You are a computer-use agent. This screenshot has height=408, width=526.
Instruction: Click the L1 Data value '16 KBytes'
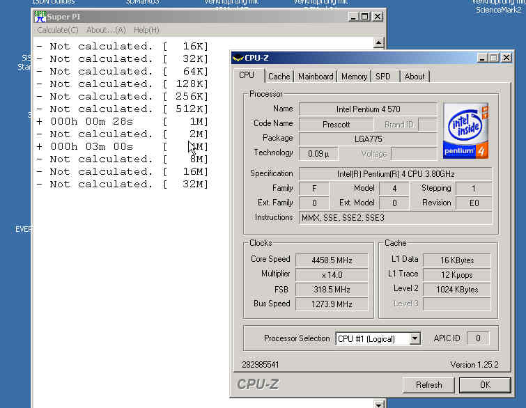tap(457, 260)
